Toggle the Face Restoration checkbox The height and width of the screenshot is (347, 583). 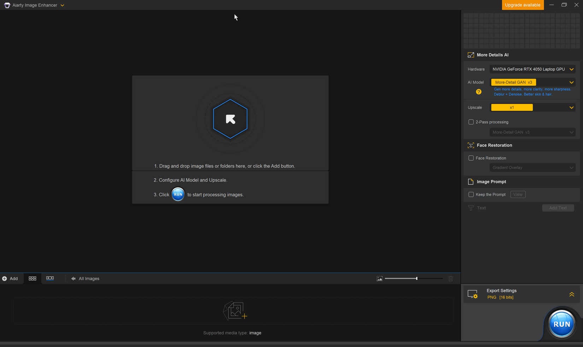pos(471,158)
